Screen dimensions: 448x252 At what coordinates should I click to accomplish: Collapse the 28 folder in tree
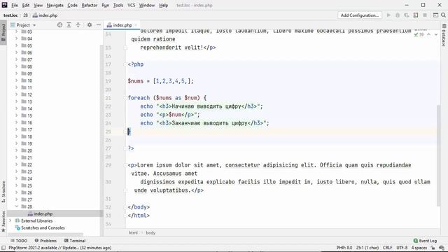(16, 206)
